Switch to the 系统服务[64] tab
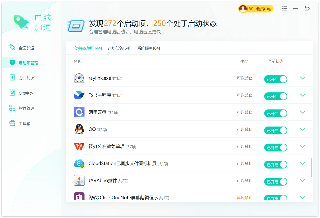Screen dimensions: 320x218 [x=148, y=48]
